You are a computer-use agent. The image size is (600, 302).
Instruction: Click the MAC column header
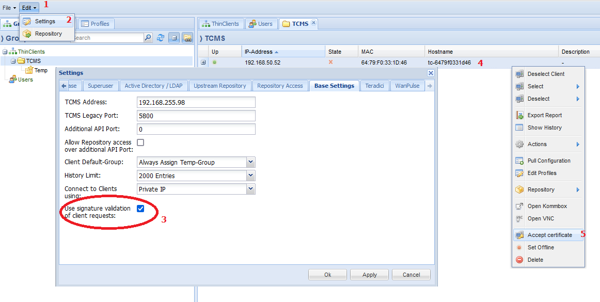(391, 52)
